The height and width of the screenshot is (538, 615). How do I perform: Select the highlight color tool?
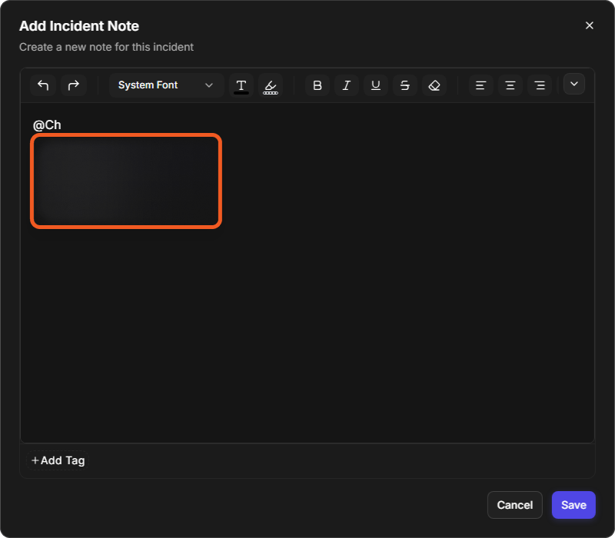271,85
